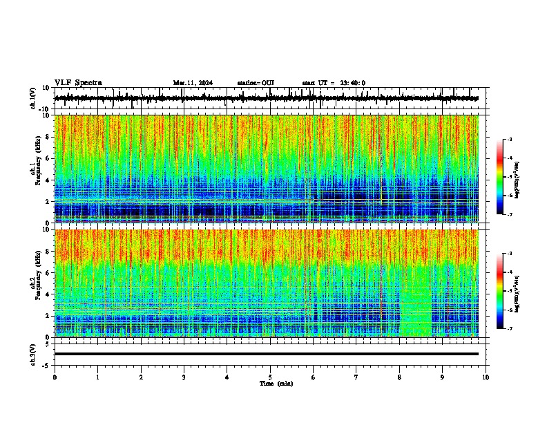Click the "-6" label on ch.2 color scale
The width and height of the screenshot is (547, 423).
click(509, 310)
